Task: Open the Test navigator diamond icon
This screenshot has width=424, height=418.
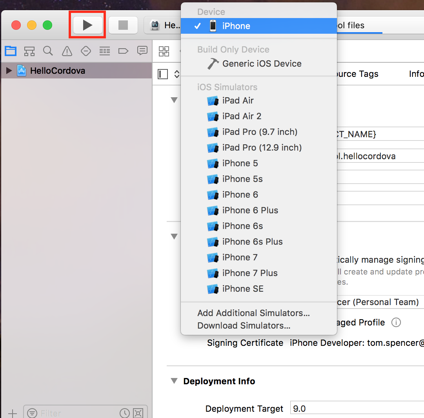Action: pos(86,51)
